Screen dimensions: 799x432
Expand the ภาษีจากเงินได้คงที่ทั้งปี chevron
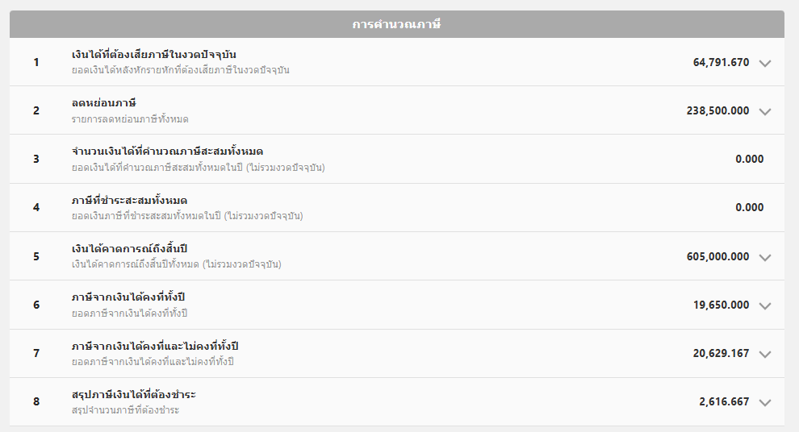[x=765, y=305]
